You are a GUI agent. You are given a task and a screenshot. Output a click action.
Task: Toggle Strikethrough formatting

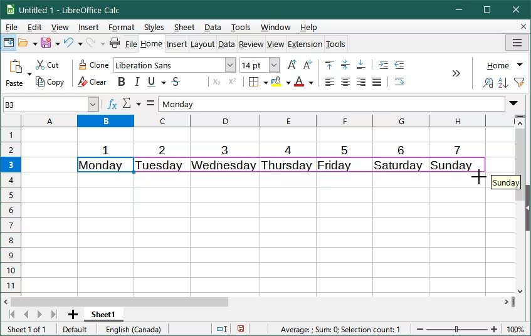coord(176,81)
